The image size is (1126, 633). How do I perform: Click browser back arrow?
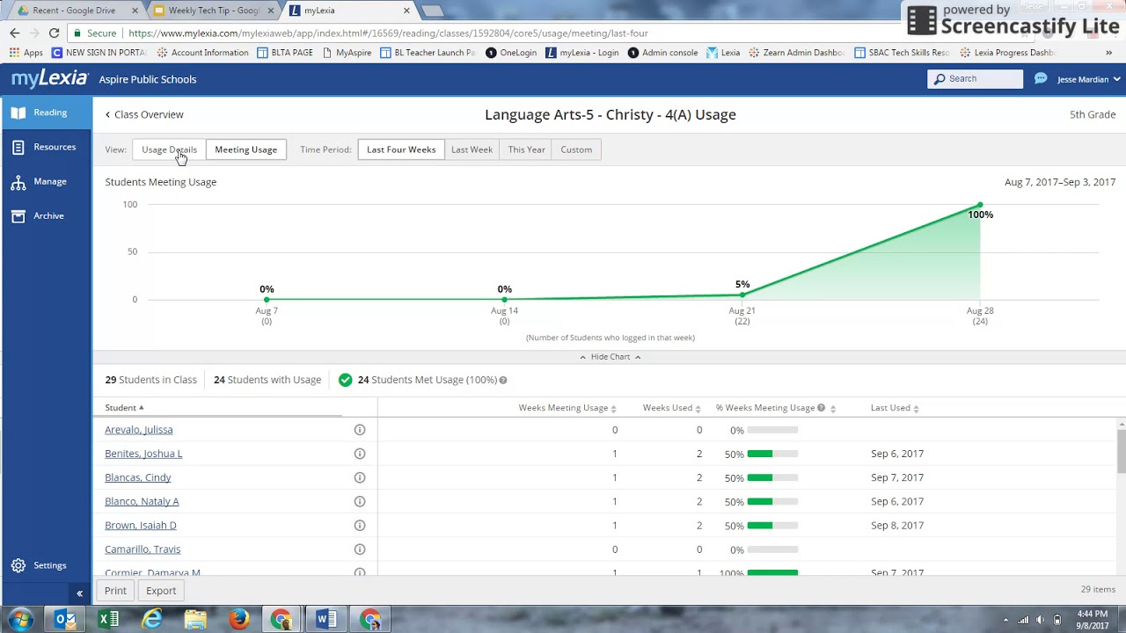14,33
